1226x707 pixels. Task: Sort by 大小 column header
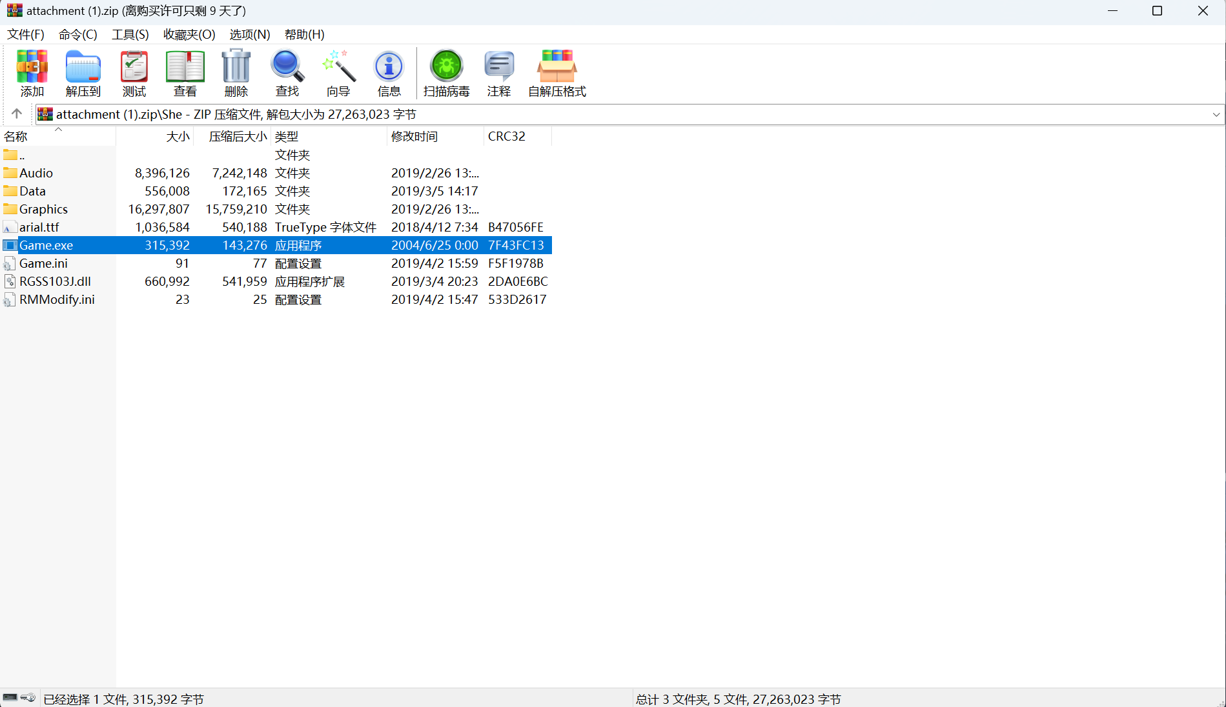click(155, 136)
